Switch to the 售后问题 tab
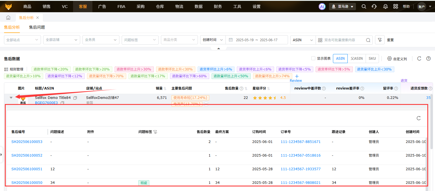This screenshot has width=435, height=191. tap(37, 27)
